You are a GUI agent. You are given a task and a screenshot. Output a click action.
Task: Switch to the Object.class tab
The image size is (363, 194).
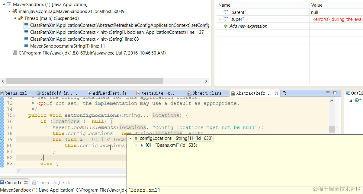[204, 93]
